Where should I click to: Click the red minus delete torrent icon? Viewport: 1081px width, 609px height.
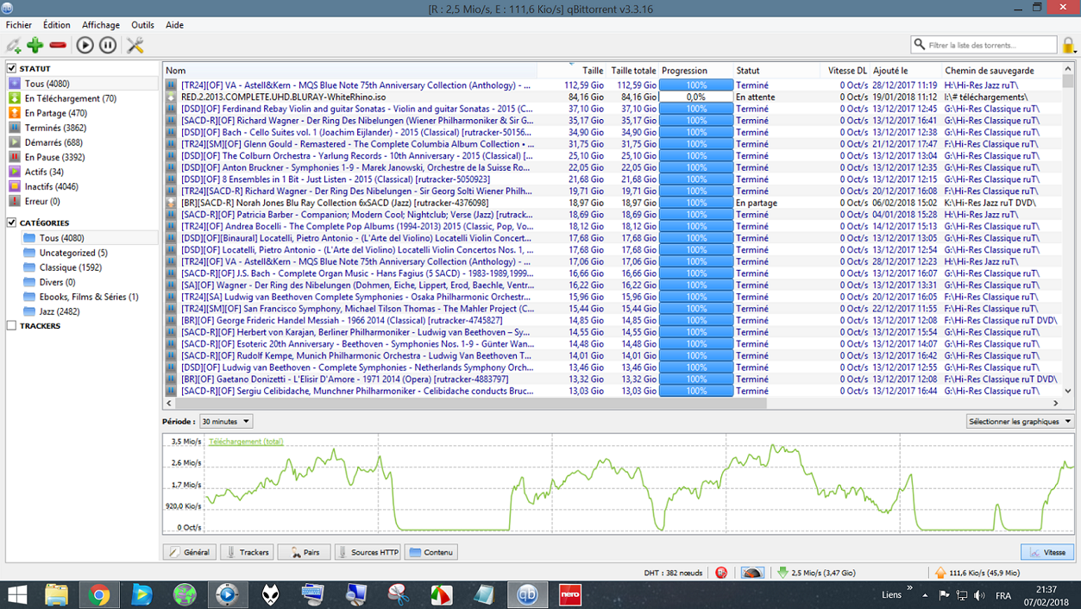(58, 45)
